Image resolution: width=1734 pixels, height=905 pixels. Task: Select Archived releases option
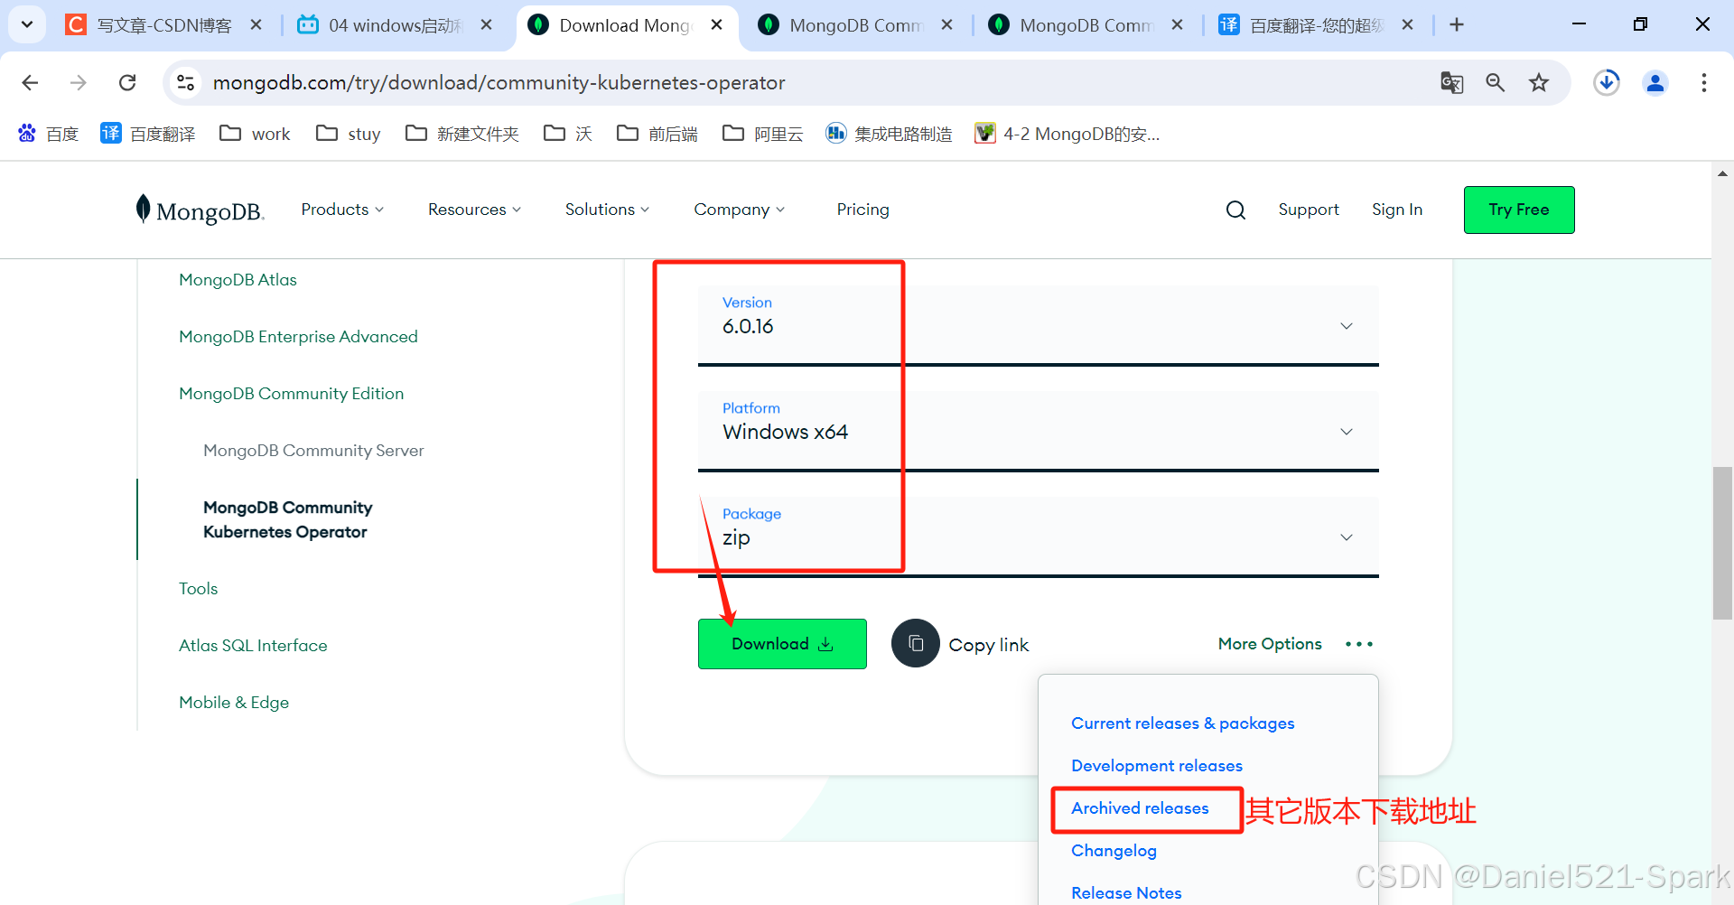coord(1140,808)
